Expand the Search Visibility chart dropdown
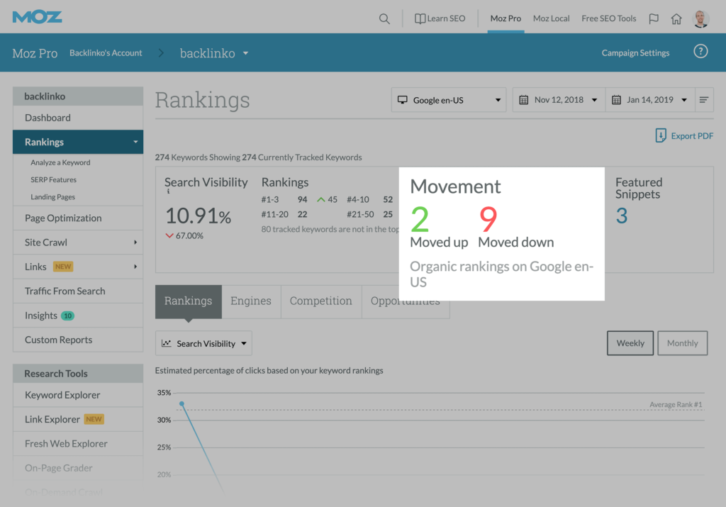This screenshot has width=726, height=507. click(203, 344)
